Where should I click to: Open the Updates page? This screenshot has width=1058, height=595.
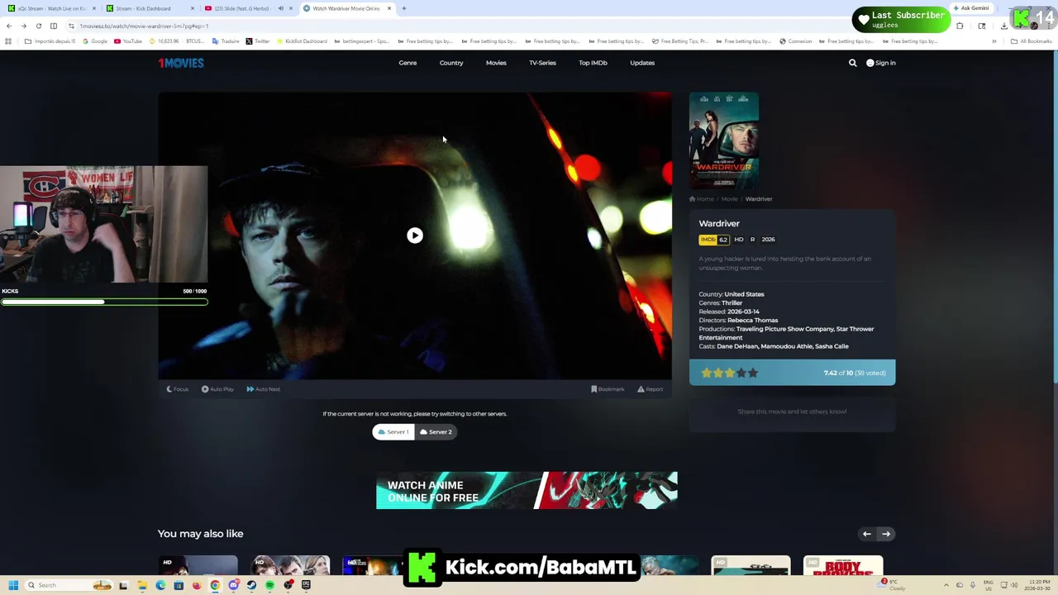point(642,63)
